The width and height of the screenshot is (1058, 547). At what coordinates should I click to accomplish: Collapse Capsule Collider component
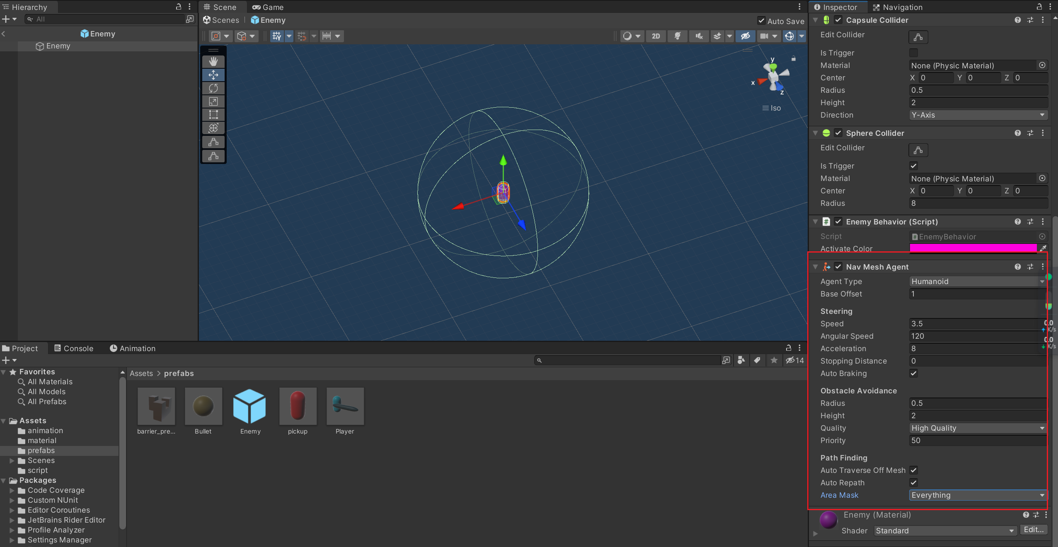click(815, 20)
